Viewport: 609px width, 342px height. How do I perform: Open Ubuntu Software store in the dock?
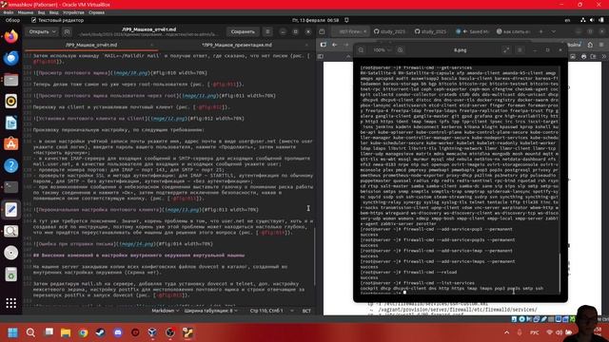[10, 144]
